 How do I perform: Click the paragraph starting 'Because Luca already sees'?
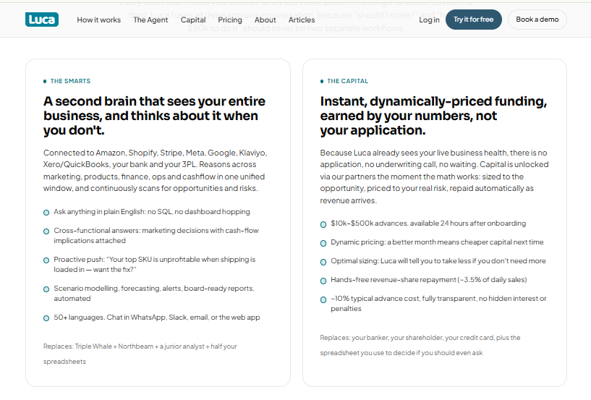click(434, 176)
